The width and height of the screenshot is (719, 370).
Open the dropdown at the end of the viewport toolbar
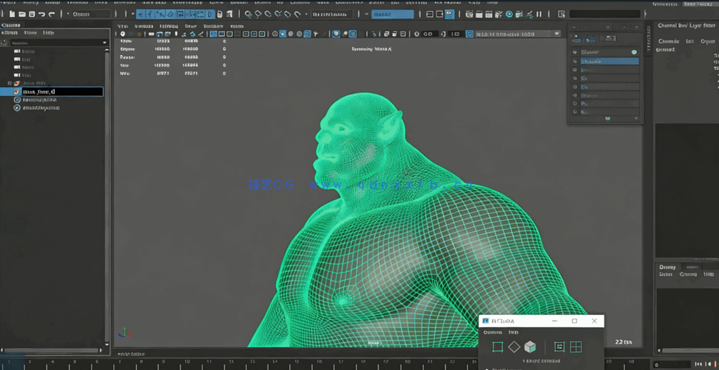(557, 34)
